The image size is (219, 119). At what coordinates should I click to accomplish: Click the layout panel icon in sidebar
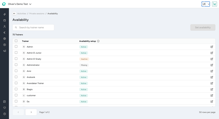pos(5,102)
